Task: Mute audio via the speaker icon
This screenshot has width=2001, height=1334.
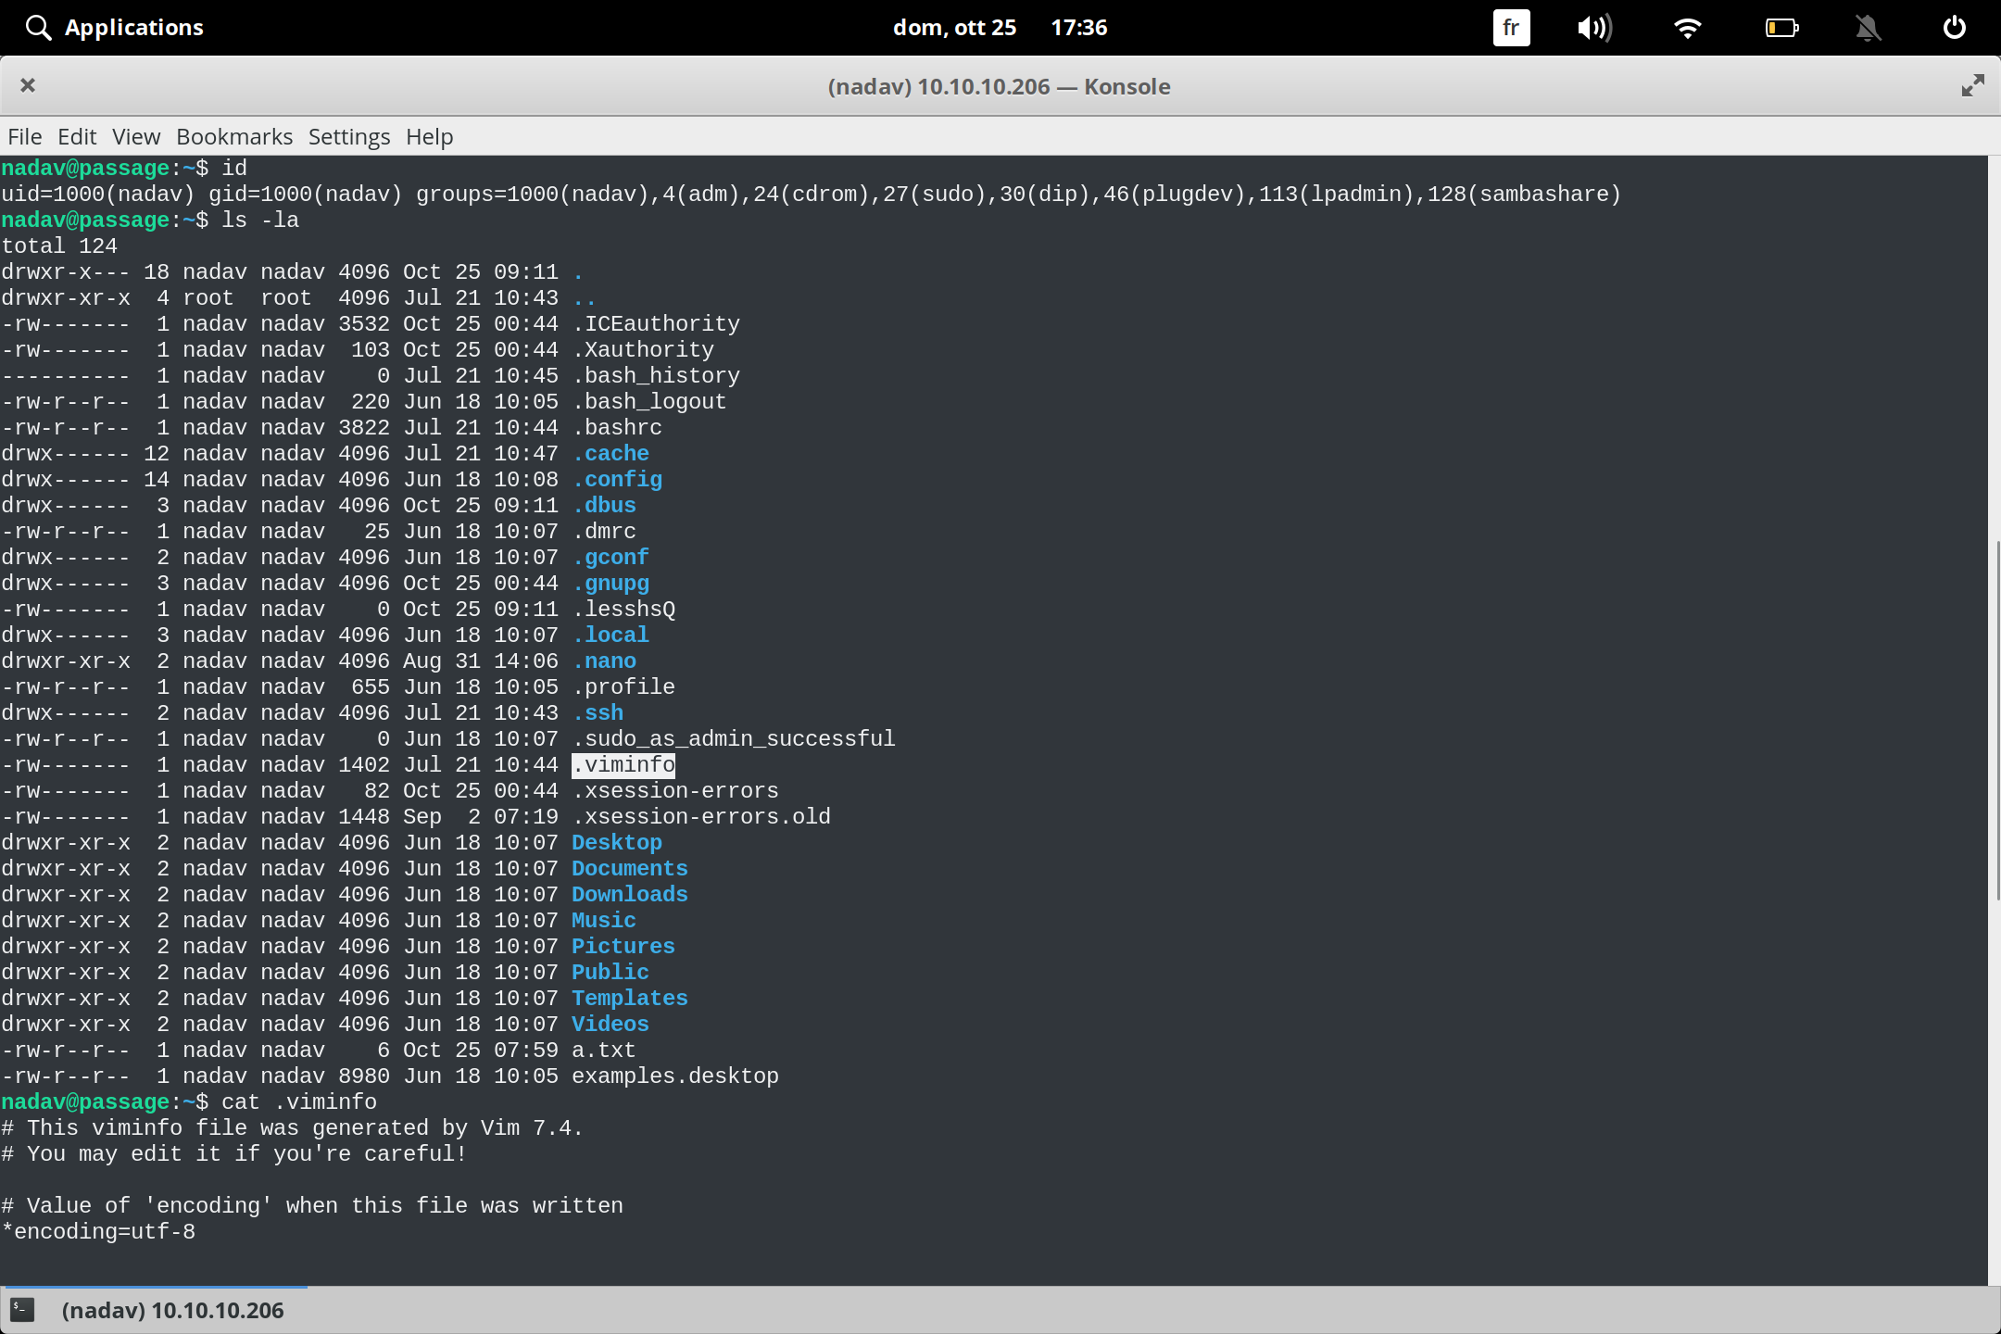Action: click(x=1595, y=27)
